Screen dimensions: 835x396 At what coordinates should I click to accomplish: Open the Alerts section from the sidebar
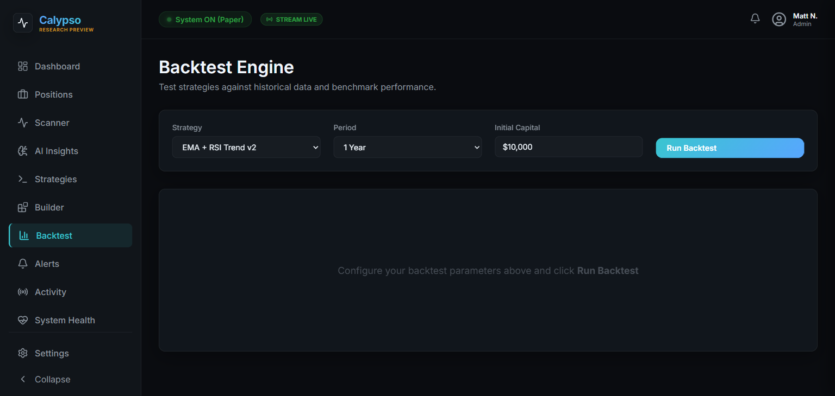(48, 264)
